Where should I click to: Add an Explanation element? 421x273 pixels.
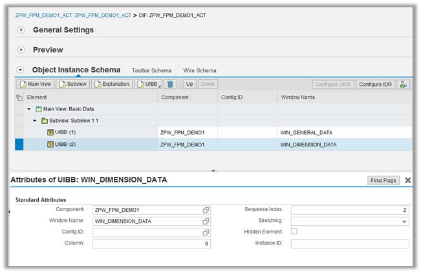click(x=112, y=84)
